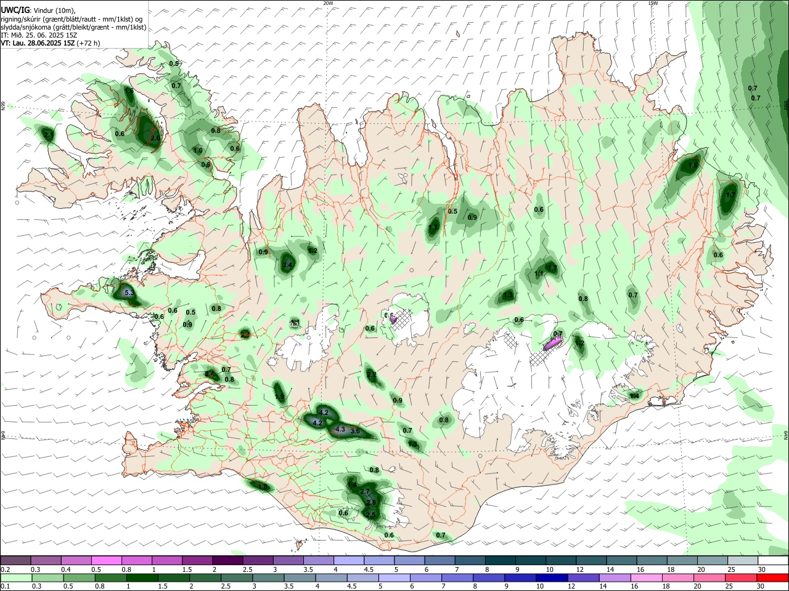Click the 10–12 deep blue rain legend swatch

point(550,577)
